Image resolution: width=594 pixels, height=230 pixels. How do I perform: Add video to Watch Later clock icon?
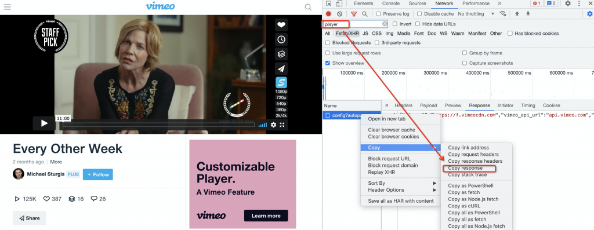[x=281, y=39]
